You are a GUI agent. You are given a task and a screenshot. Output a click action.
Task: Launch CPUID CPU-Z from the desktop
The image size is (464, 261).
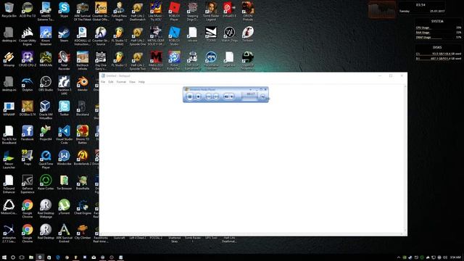[28, 59]
